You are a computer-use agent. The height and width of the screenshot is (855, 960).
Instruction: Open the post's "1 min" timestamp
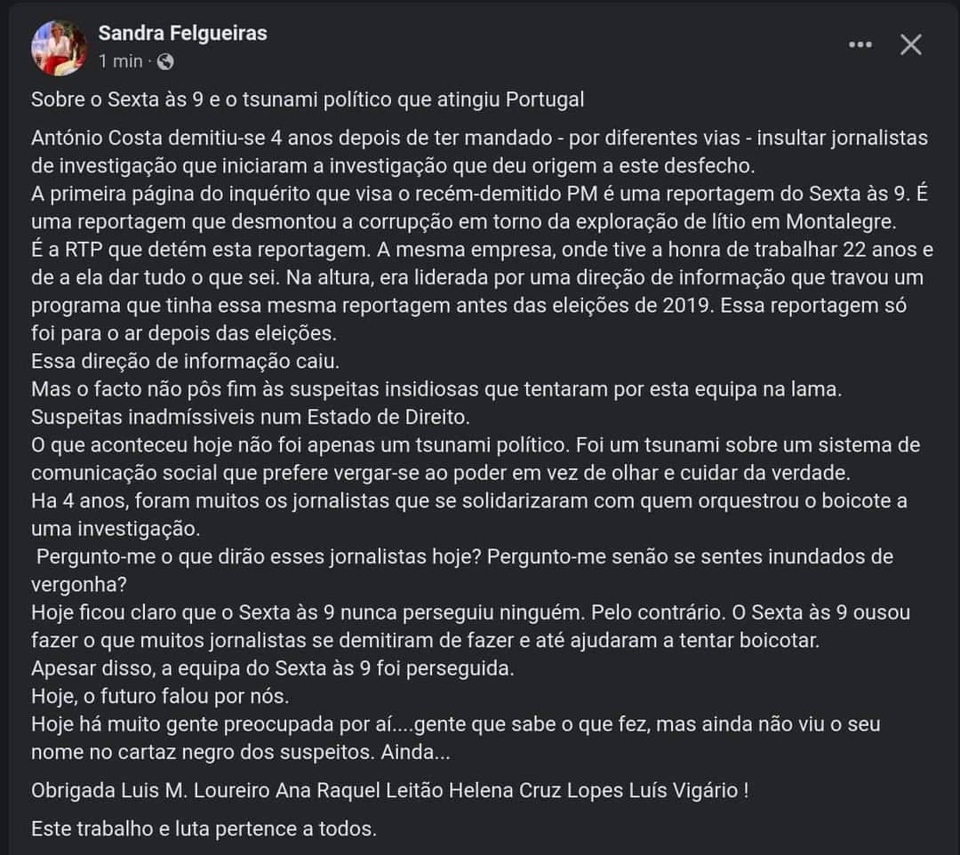121,61
